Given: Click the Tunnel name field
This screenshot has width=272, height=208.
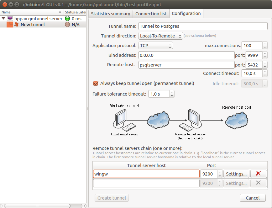Looking at the screenshot, I should pyautogui.click(x=203, y=26).
